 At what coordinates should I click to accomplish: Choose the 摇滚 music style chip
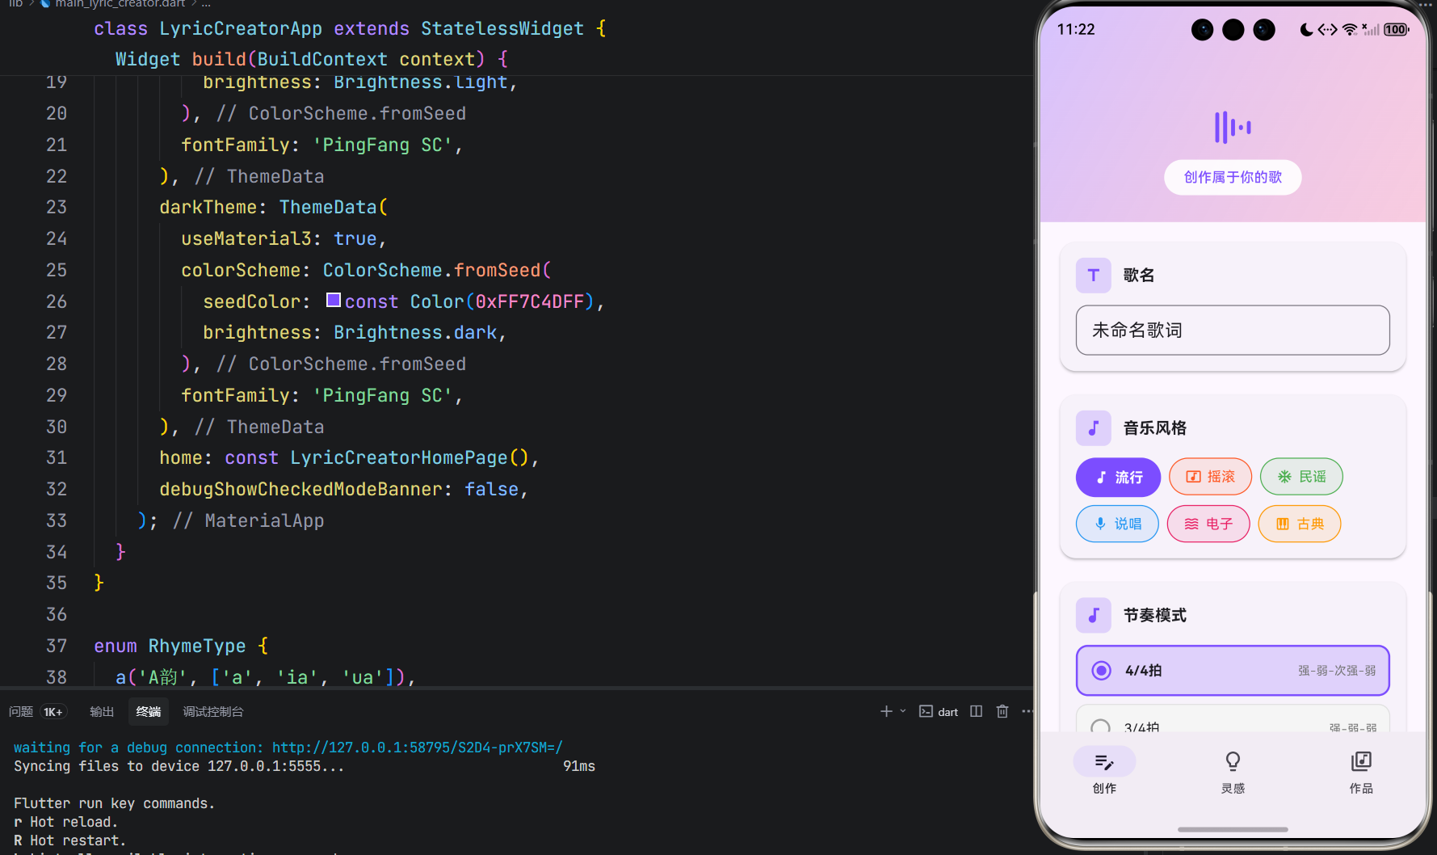[x=1210, y=477]
